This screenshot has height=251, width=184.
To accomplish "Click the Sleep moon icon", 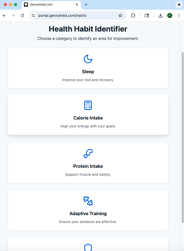I will click(88, 59).
